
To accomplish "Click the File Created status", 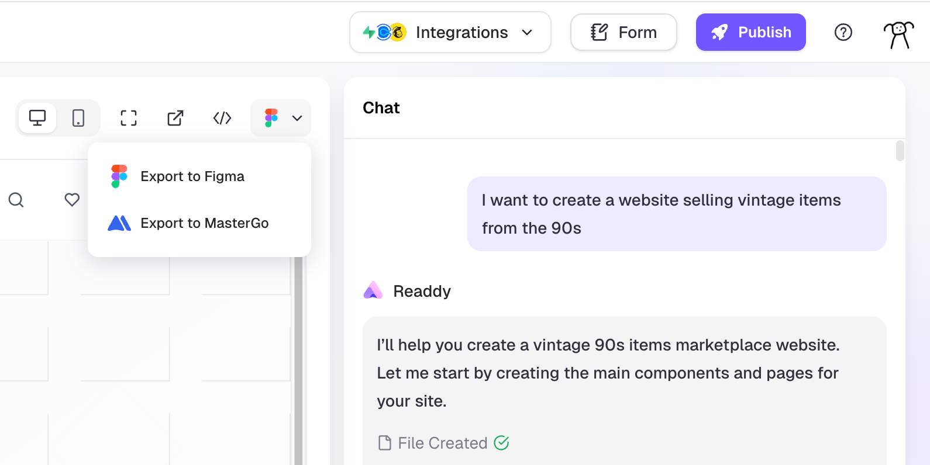I will [443, 443].
